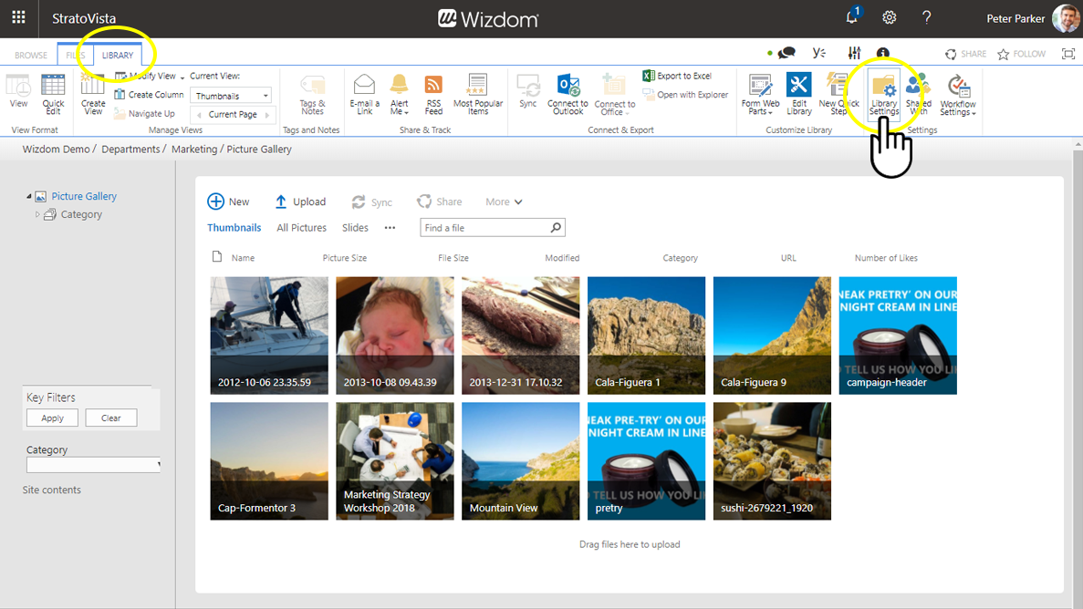
Task: Open the Site contents link
Action: click(52, 490)
